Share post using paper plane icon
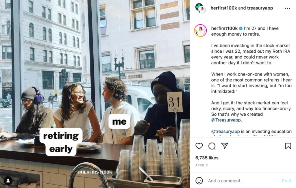Screen dimensions: 296x188 click(x=225, y=146)
